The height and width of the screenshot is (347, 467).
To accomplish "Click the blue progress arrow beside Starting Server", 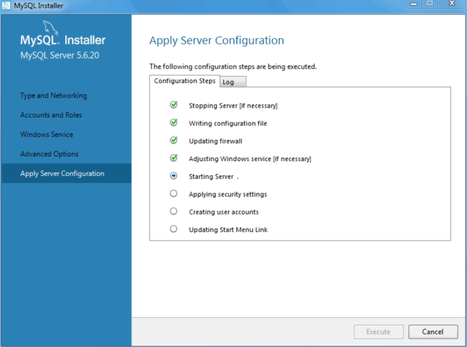I will pyautogui.click(x=174, y=176).
